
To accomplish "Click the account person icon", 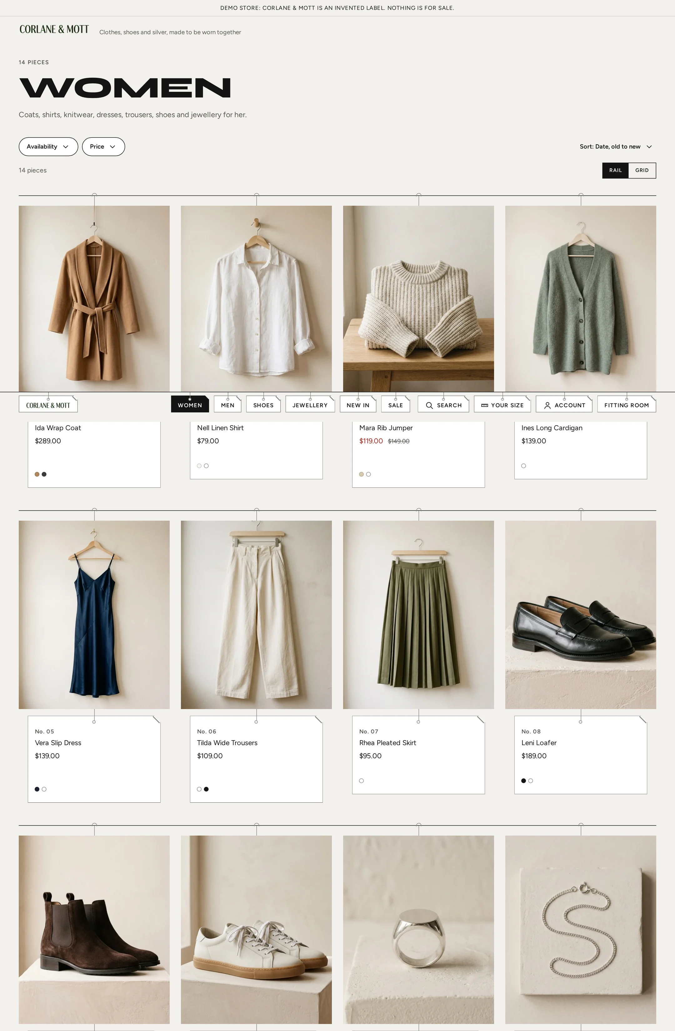I will point(547,406).
